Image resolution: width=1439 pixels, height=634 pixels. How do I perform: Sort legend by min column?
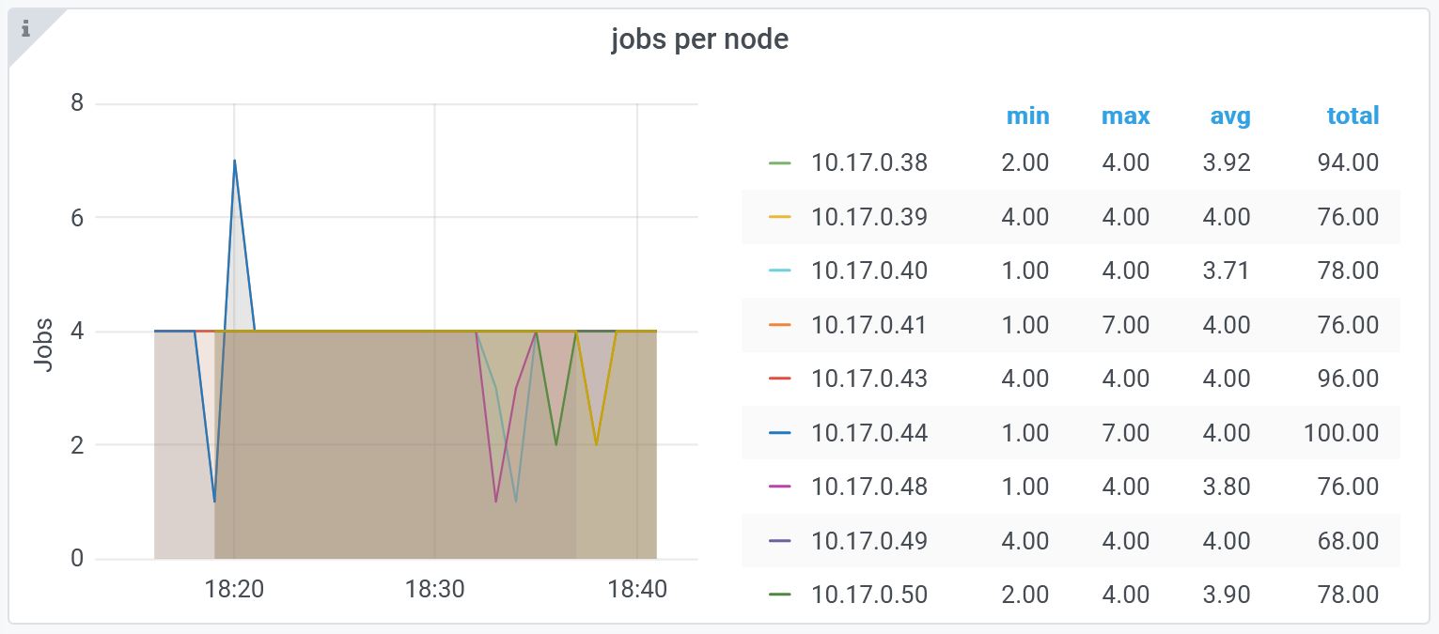pyautogui.click(x=1027, y=116)
